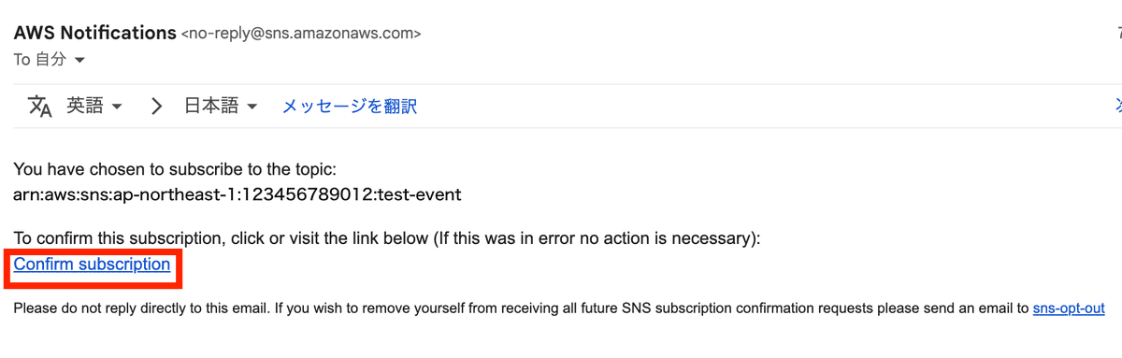This screenshot has width=1122, height=358.
Task: Click the small caret right of 日本語
Action: pyautogui.click(x=252, y=107)
